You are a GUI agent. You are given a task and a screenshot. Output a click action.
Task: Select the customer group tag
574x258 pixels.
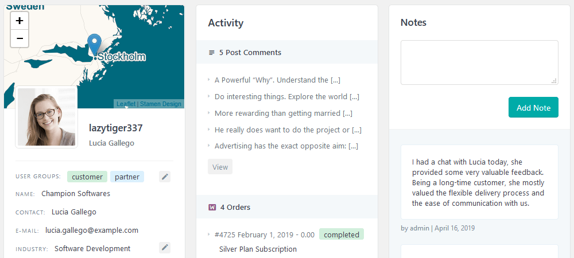click(87, 177)
